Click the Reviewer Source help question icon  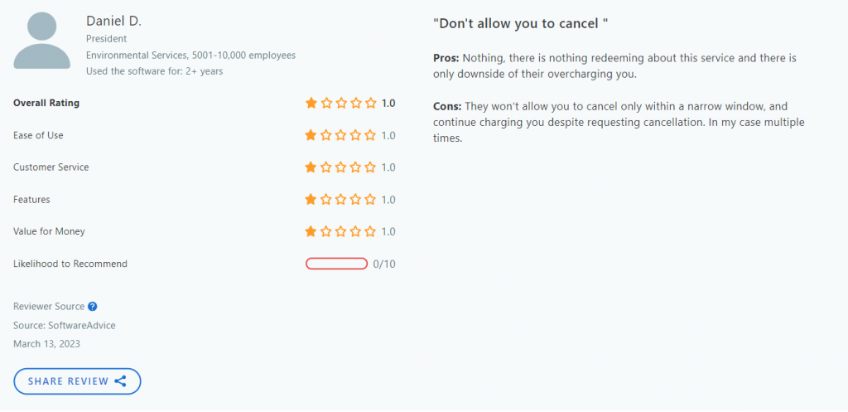coord(93,307)
